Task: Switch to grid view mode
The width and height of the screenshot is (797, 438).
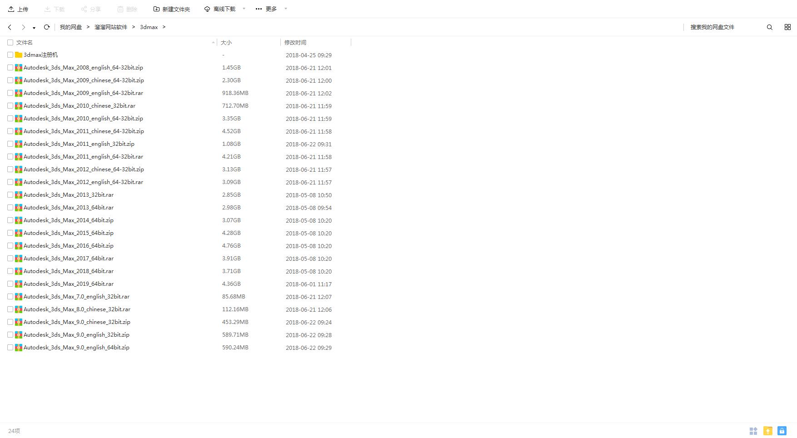Action: pyautogui.click(x=787, y=27)
